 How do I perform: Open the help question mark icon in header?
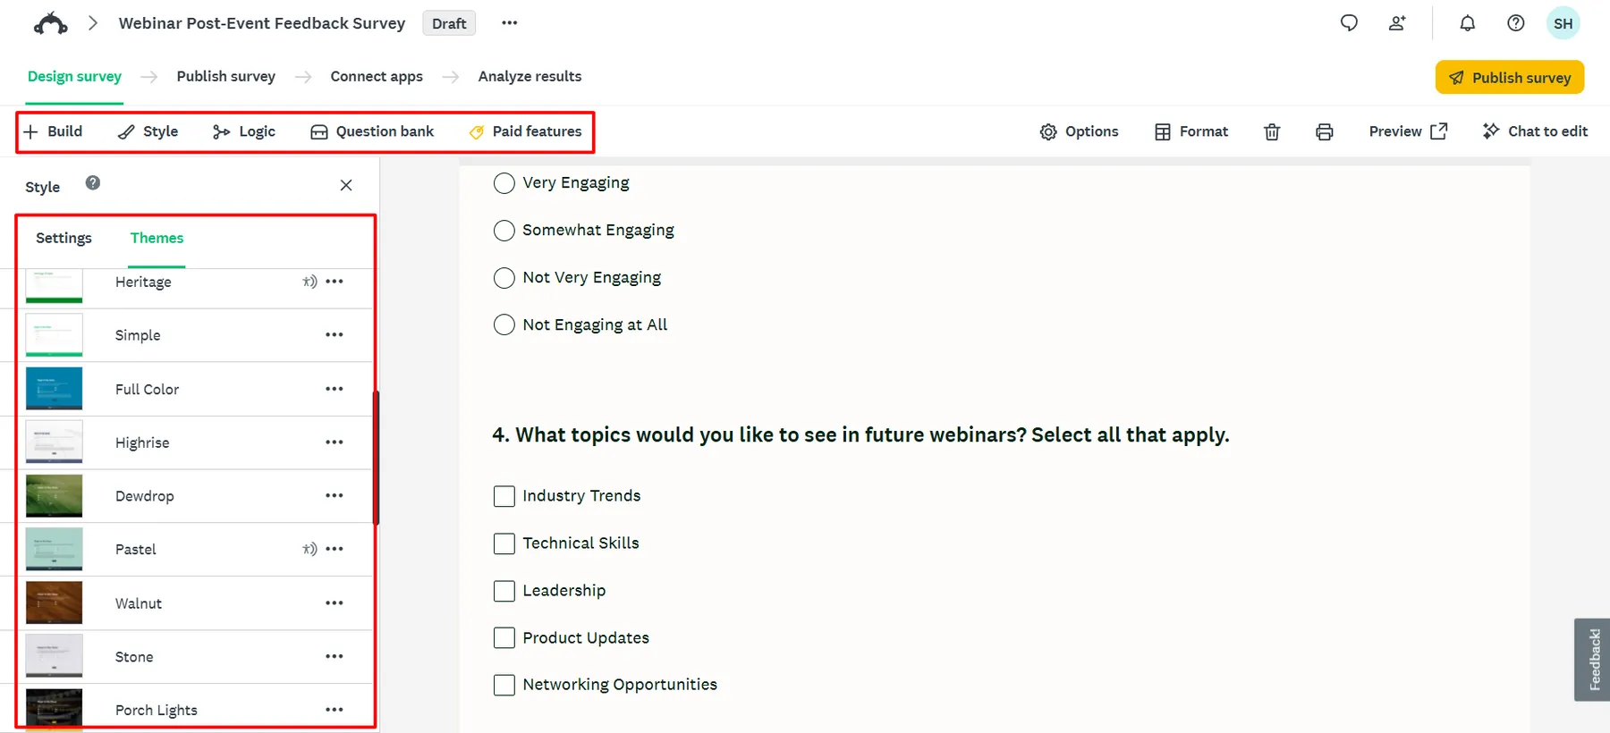point(1516,23)
